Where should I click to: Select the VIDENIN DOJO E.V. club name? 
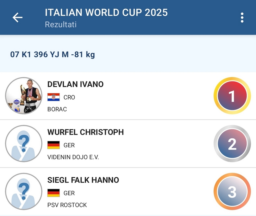pos(73,157)
